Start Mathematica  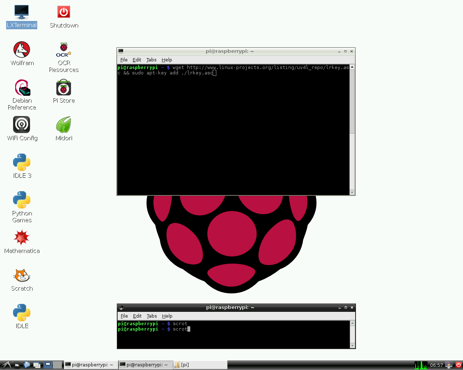(x=22, y=238)
